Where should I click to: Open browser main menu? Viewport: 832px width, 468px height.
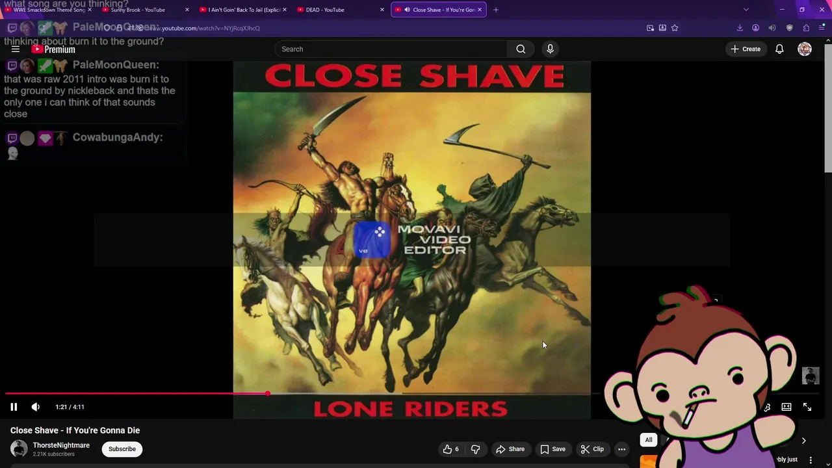pyautogui.click(x=822, y=28)
